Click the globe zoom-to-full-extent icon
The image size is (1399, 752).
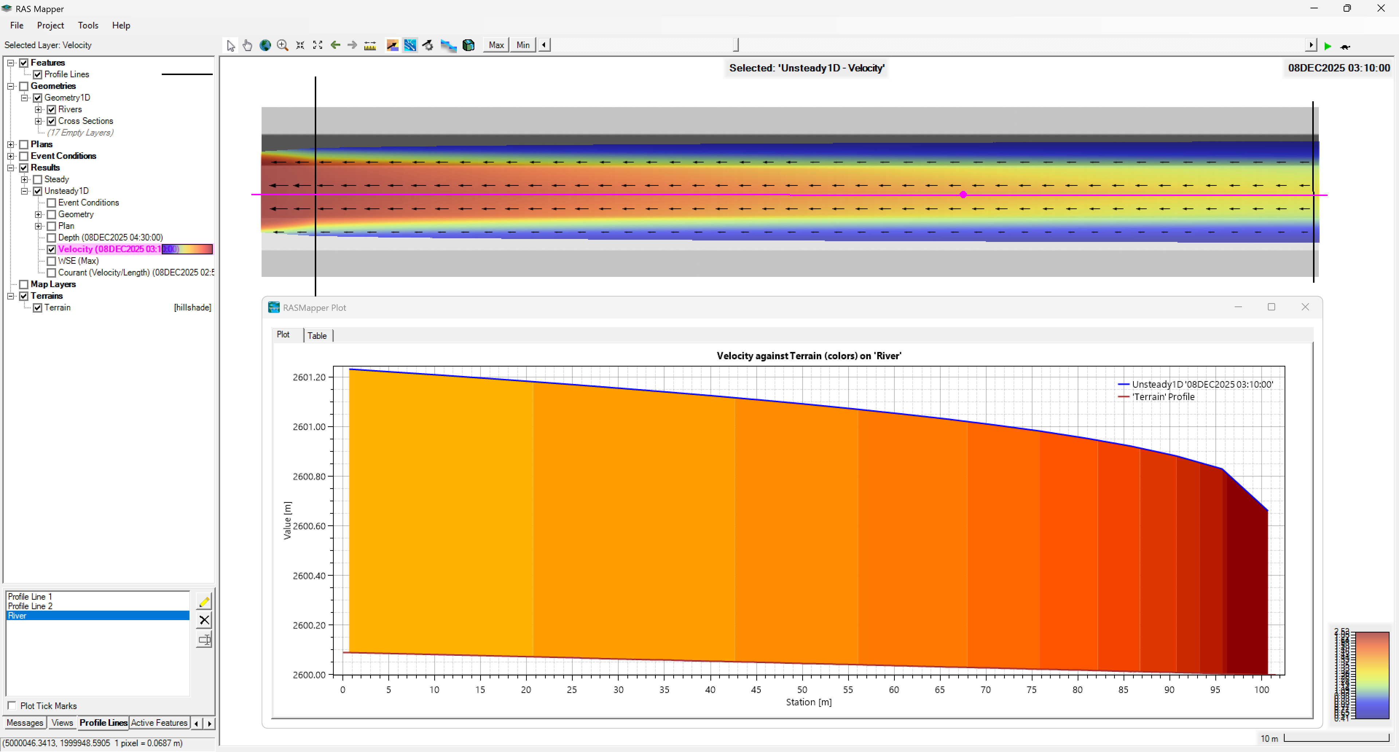265,45
